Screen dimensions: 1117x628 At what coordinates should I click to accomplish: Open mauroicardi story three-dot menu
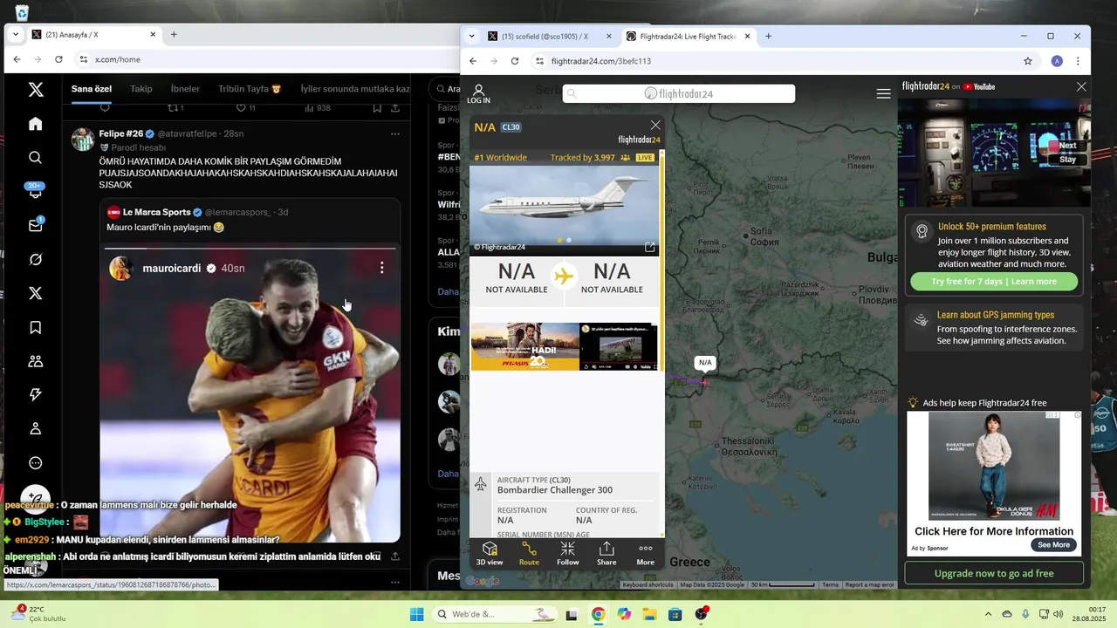point(381,268)
